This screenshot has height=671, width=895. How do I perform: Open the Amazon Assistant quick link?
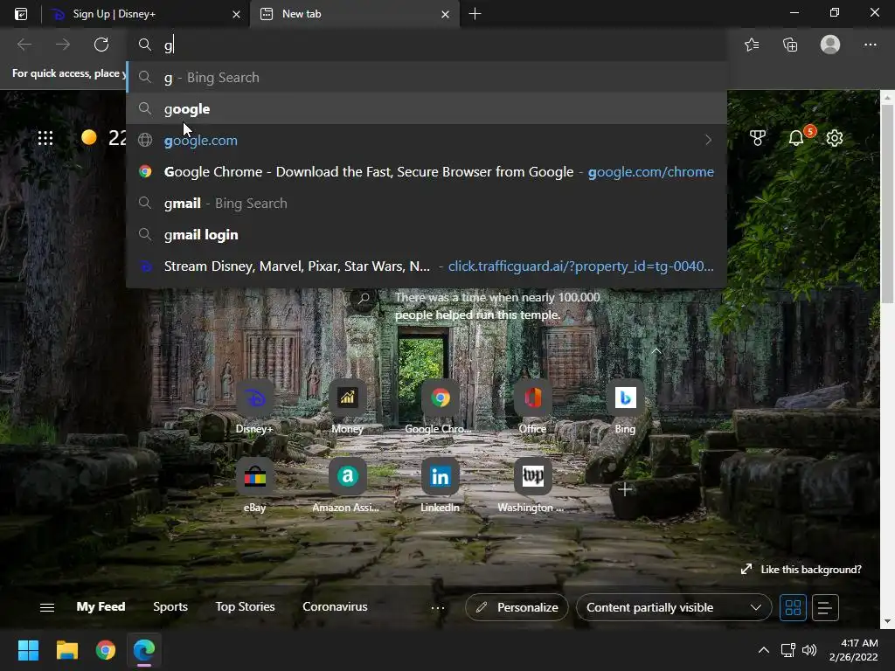click(x=347, y=486)
